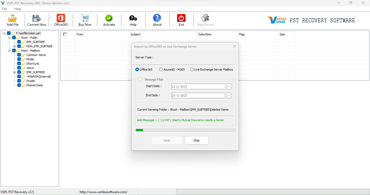Click folder icon of F:\ostfile\robin.pst
This screenshot has width=370, height=195.
pyautogui.click(x=13, y=33)
